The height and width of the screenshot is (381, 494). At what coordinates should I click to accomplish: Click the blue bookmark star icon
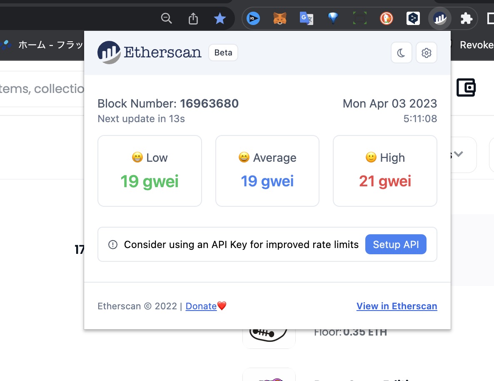pyautogui.click(x=220, y=18)
